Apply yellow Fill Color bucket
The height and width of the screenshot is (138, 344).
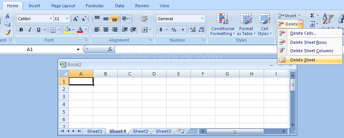tap(67, 30)
